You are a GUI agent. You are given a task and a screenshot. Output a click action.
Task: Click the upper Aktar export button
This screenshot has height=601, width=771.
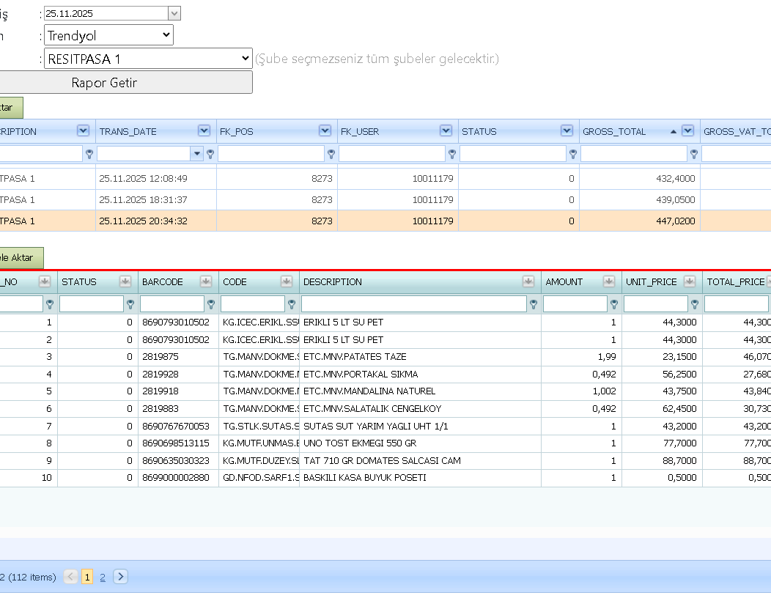(x=10, y=108)
